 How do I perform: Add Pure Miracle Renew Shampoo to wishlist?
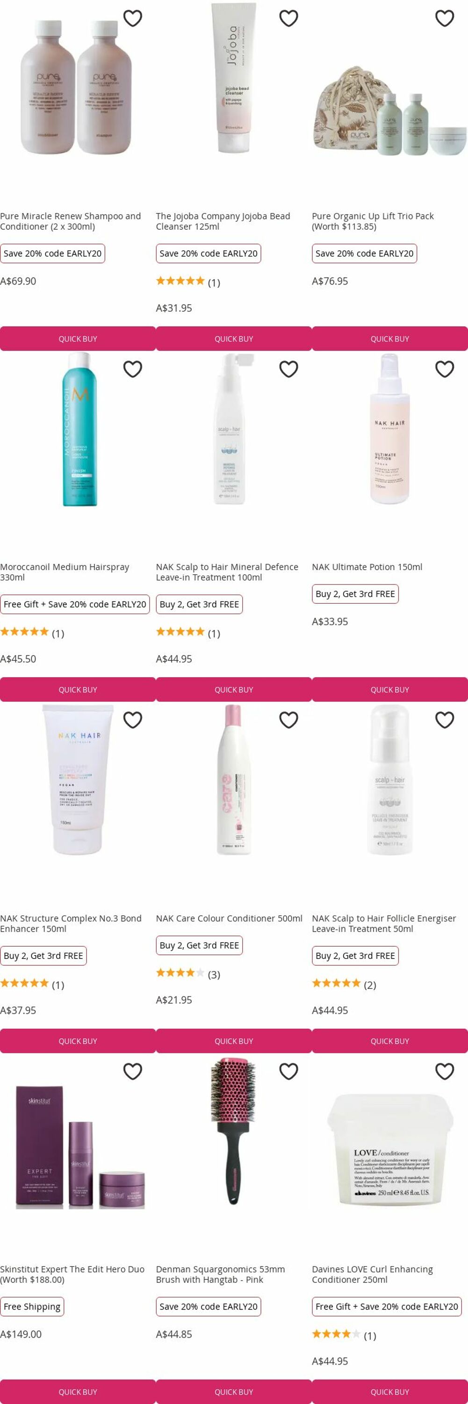click(x=133, y=19)
